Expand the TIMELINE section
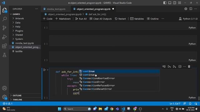 click(x=25, y=100)
